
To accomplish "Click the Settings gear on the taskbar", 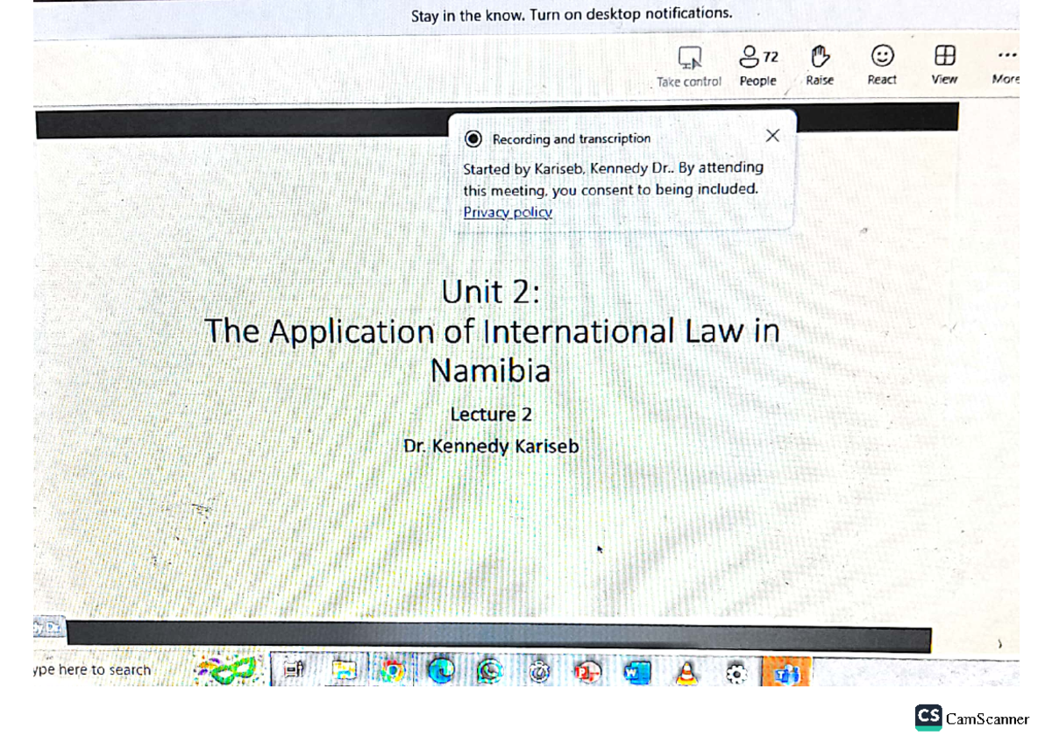I will (736, 672).
